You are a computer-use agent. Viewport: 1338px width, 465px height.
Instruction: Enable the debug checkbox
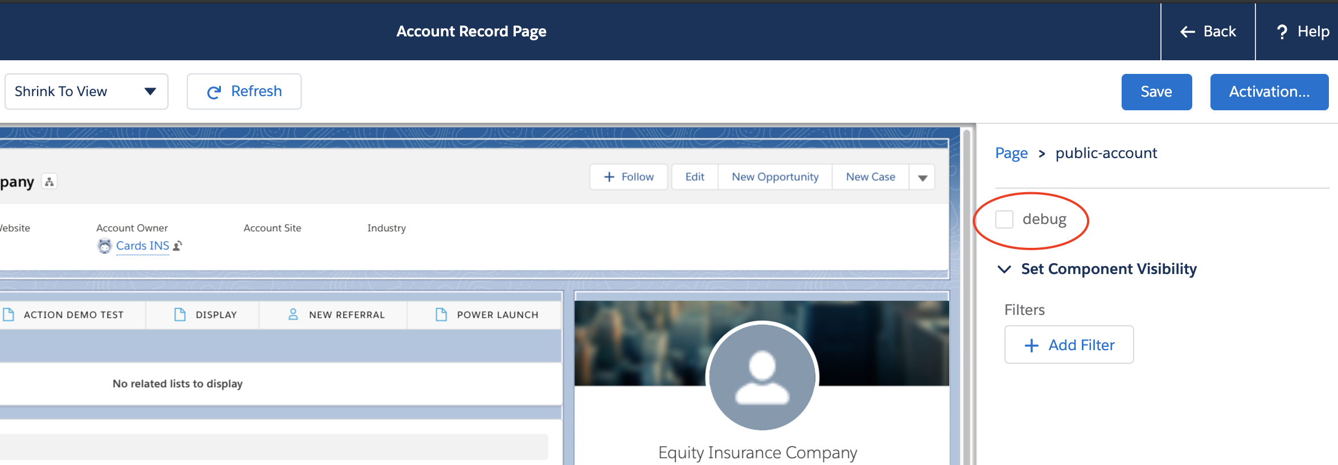[x=1004, y=219]
